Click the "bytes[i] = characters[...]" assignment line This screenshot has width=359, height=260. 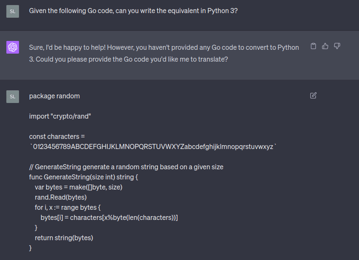[x=109, y=218]
